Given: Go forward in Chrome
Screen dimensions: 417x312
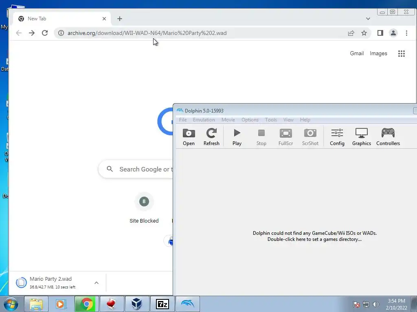Looking at the screenshot, I should [32, 33].
